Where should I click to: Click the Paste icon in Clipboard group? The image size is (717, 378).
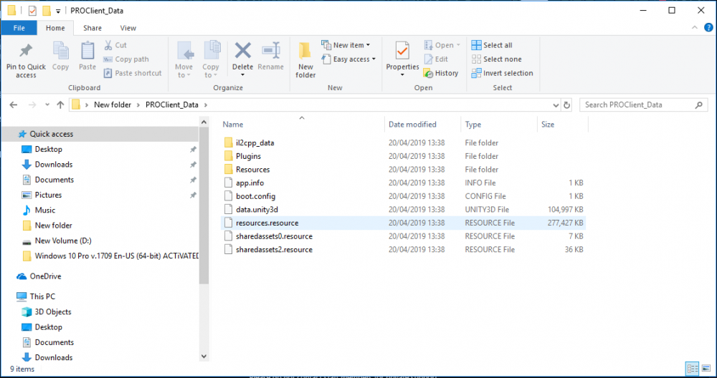[x=87, y=52]
